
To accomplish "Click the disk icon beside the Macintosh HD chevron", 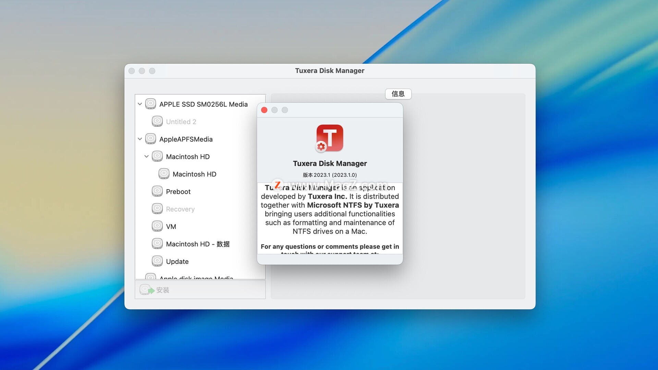I will point(157,156).
